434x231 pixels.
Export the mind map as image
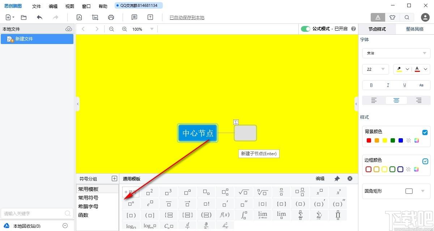pos(95,17)
